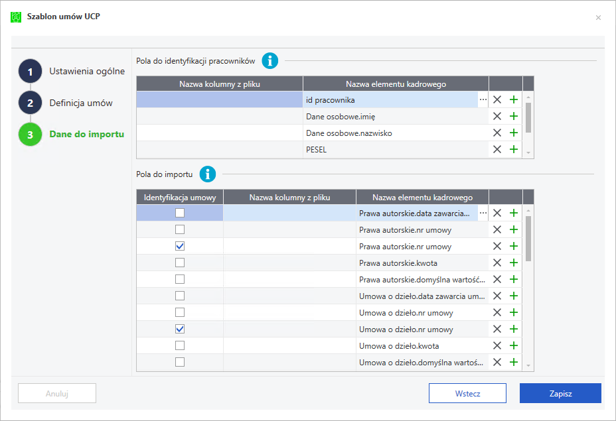This screenshot has height=421, width=616.
Task: Open ellipsis picker for Prawa autorskie.data zawarcia
Action: click(x=483, y=213)
